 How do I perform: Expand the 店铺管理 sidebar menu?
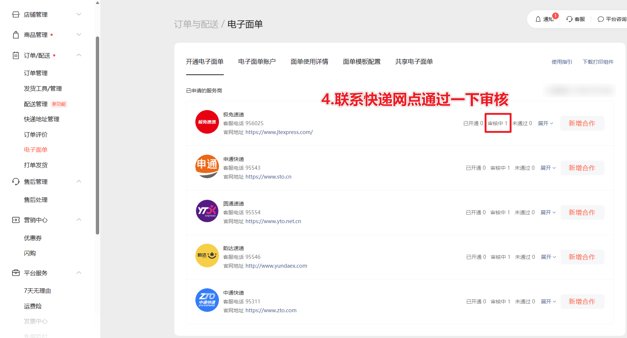click(79, 14)
